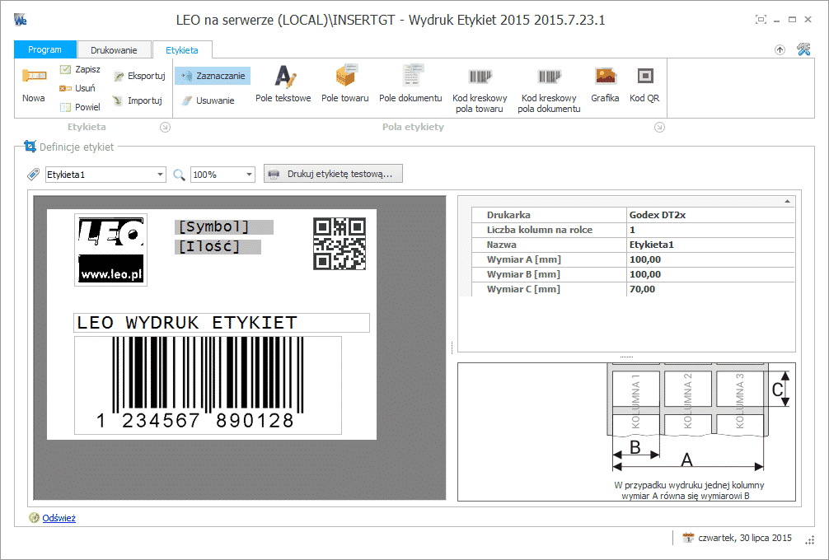829x560 pixels.
Task: Edit the Nazwa value Etykieta1
Action: coord(710,245)
